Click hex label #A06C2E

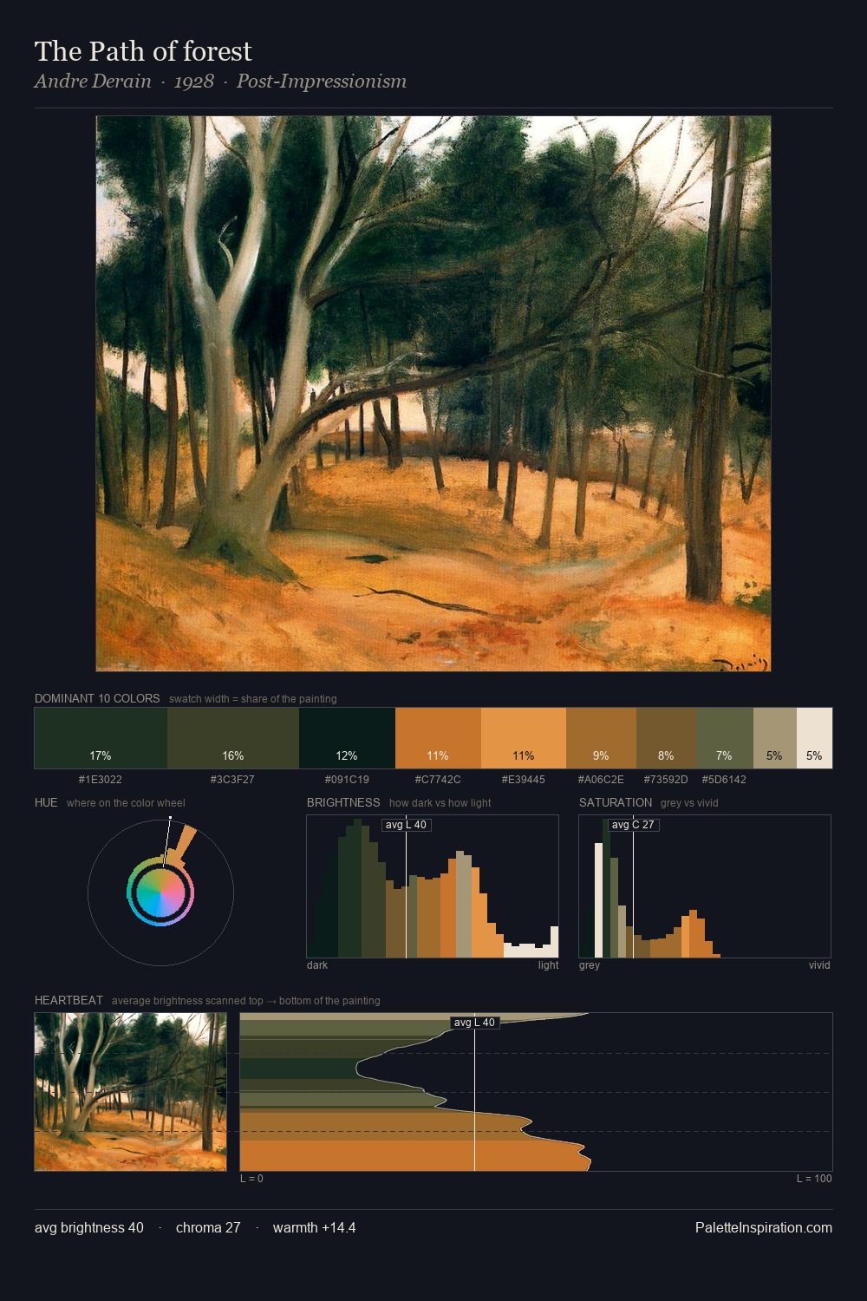tap(601, 780)
